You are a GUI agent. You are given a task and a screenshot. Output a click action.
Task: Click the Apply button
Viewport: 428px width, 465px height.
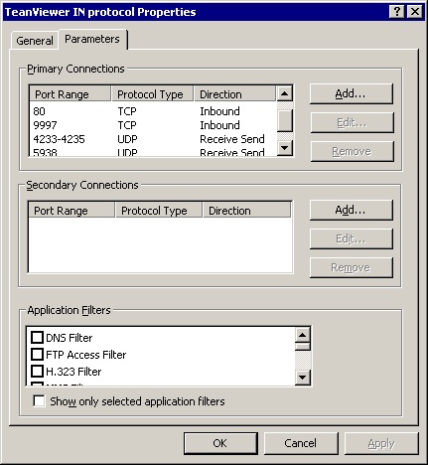tap(381, 443)
